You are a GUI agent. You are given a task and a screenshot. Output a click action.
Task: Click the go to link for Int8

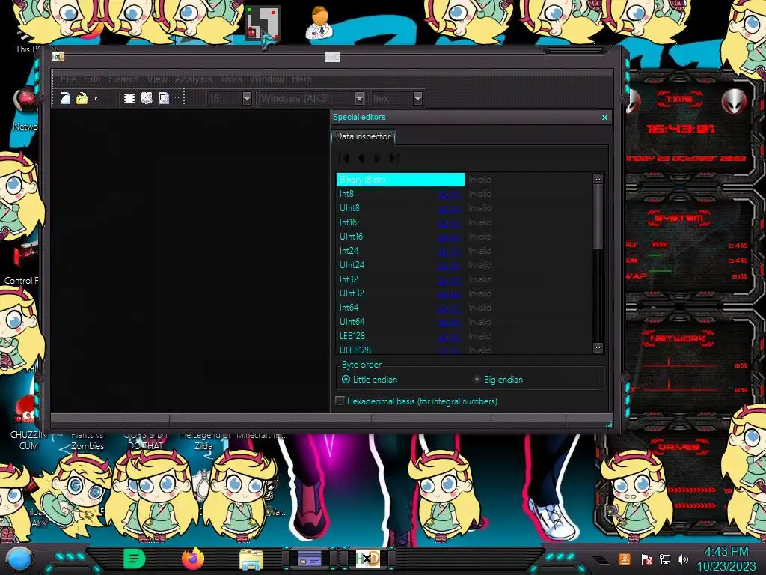pyautogui.click(x=449, y=194)
